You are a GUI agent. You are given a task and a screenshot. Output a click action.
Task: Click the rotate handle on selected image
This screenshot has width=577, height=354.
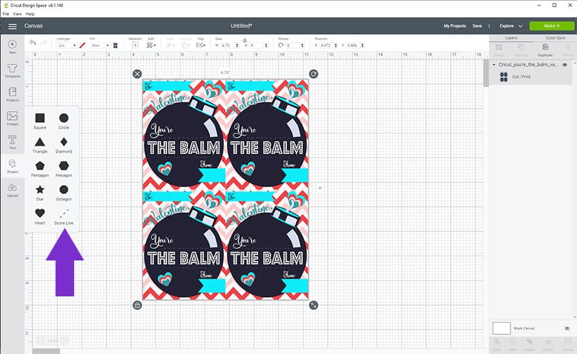click(x=313, y=74)
